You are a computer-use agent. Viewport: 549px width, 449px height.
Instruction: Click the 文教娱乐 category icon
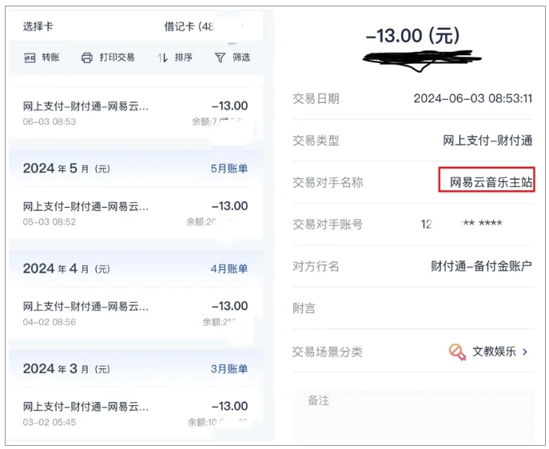[457, 352]
